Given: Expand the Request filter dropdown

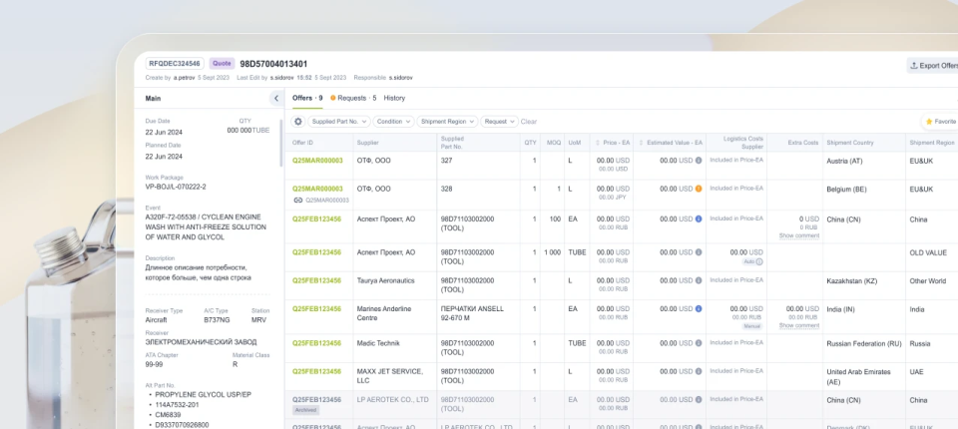Looking at the screenshot, I should [498, 122].
